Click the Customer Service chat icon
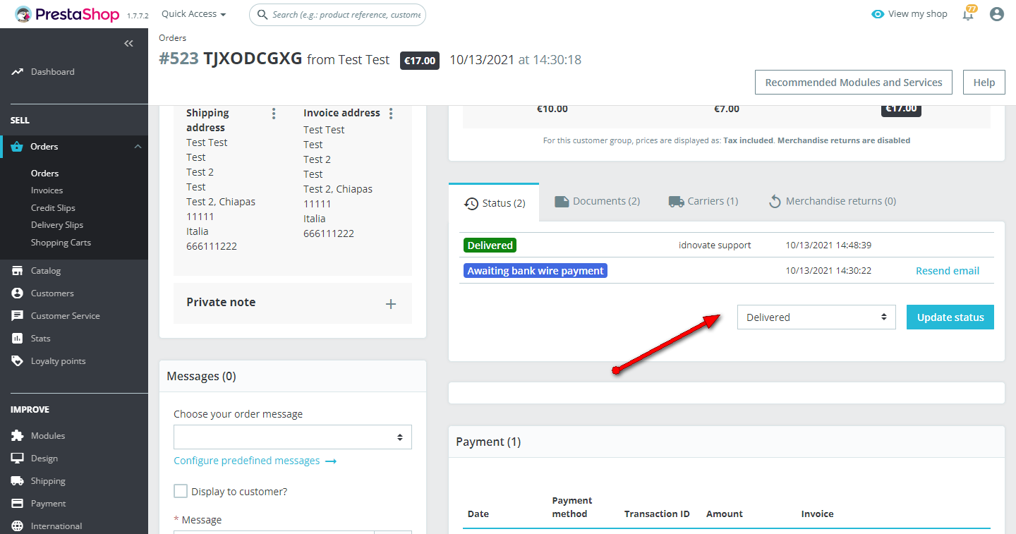This screenshot has width=1016, height=534. coord(18,316)
